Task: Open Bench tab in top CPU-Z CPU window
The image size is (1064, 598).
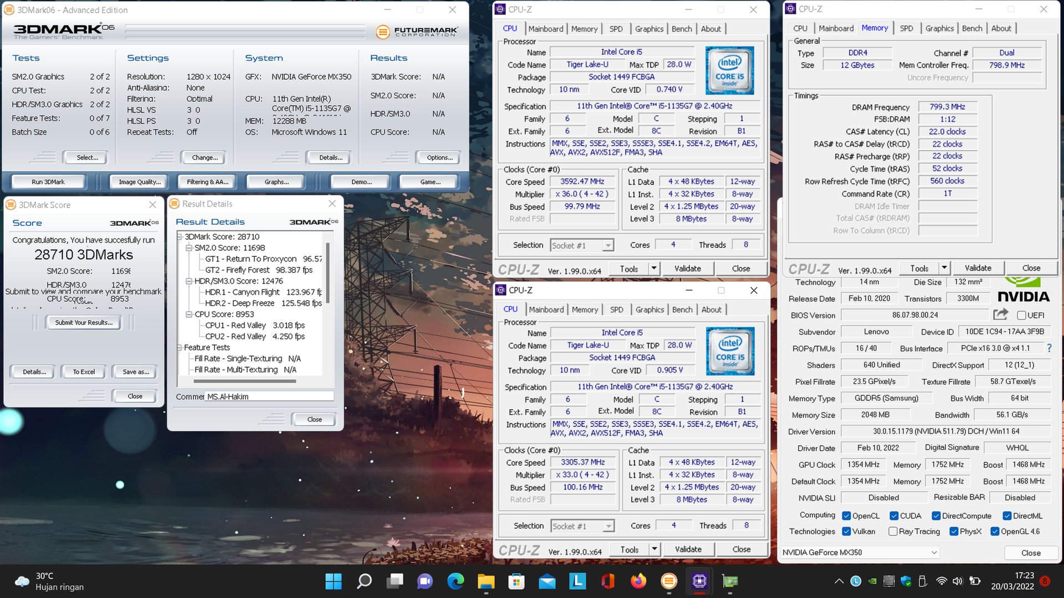Action: click(x=682, y=29)
